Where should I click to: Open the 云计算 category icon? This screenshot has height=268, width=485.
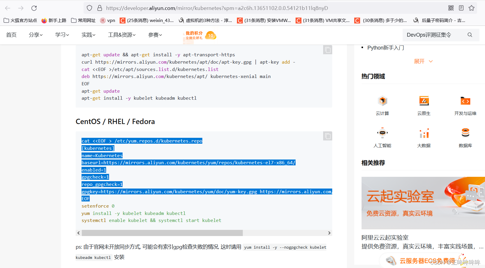(x=382, y=101)
